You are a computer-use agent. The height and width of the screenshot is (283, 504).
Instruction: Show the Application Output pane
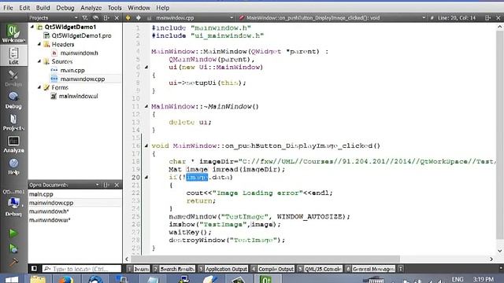pyautogui.click(x=224, y=269)
